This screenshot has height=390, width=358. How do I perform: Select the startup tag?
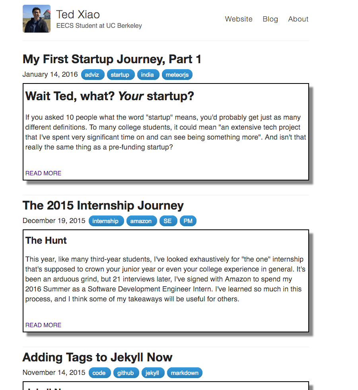pyautogui.click(x=121, y=75)
